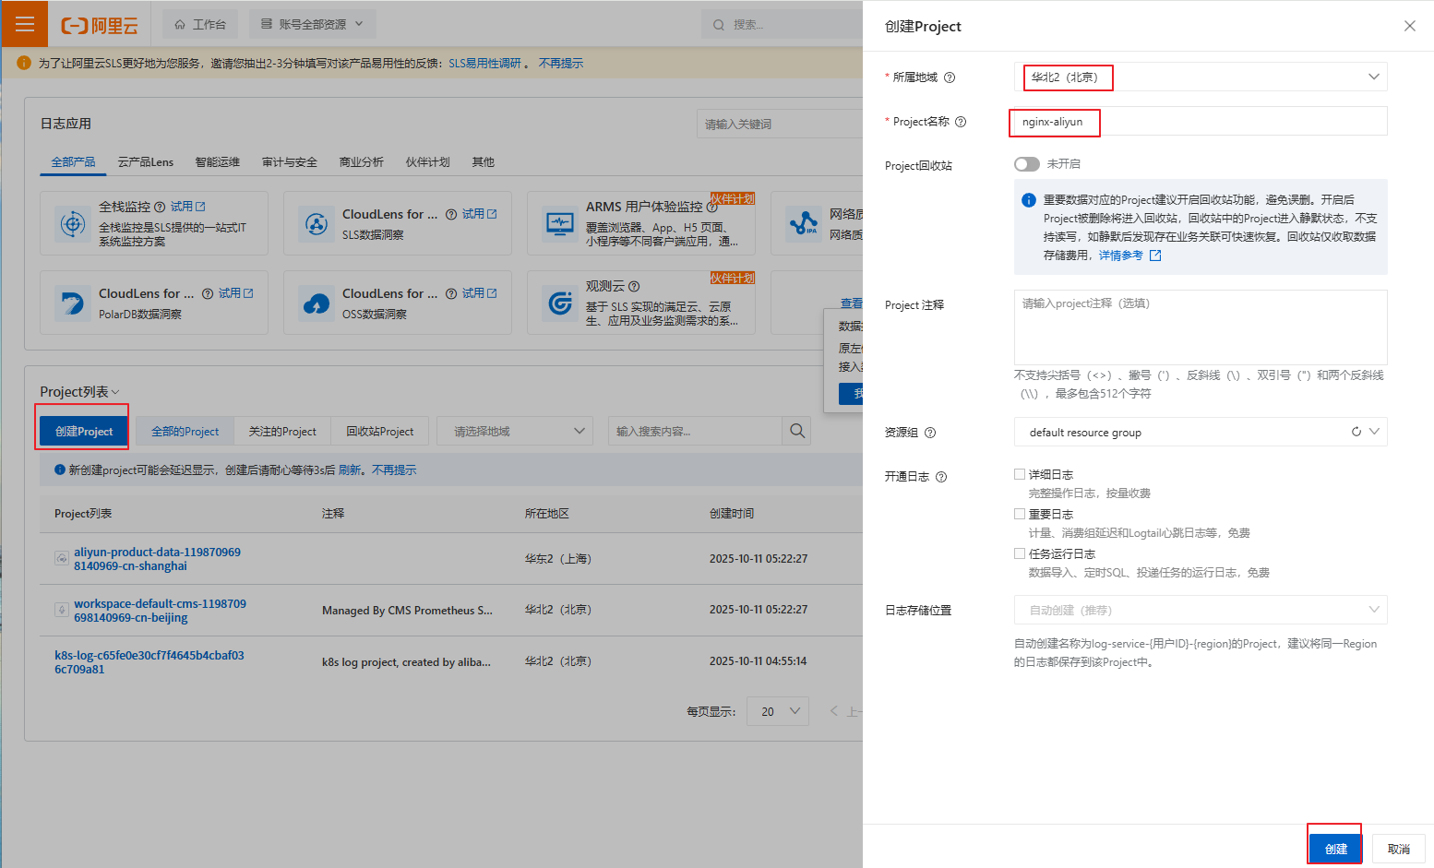Click the 取消 button
This screenshot has width=1434, height=868.
point(1398,849)
